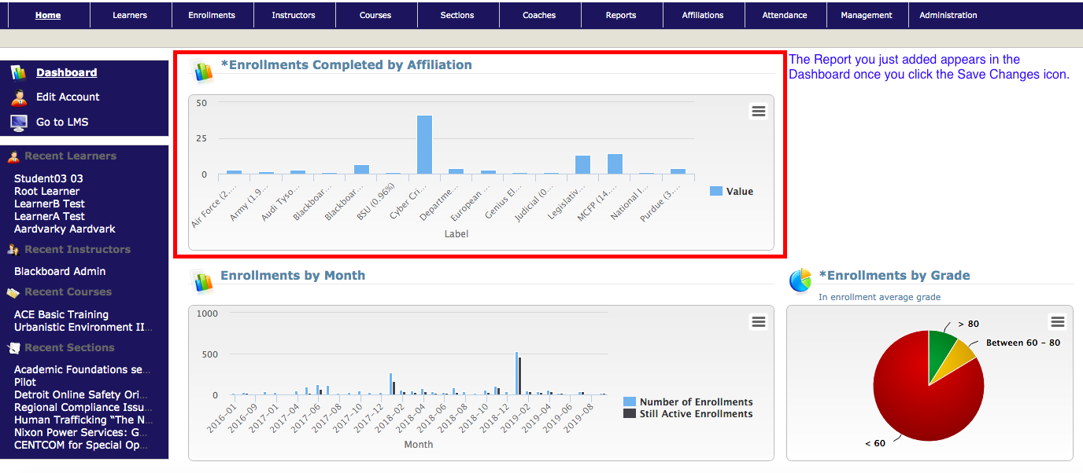The width and height of the screenshot is (1083, 473).
Task: Click the Go to LMS monitor icon
Action: tap(19, 123)
